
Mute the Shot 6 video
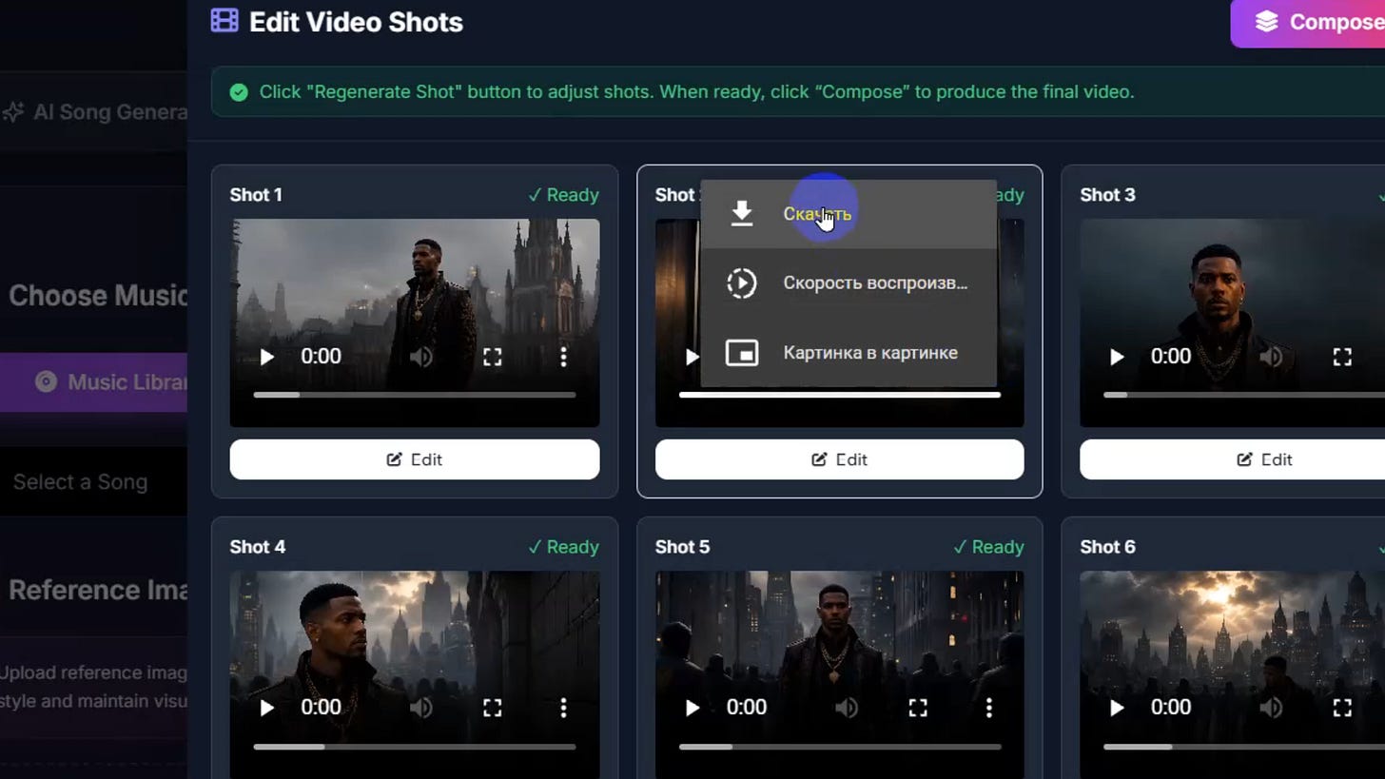1271,708
